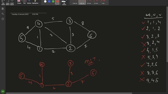Click the vertical scrollbar thumb at right
The width and height of the screenshot is (168, 94).
(167, 34)
